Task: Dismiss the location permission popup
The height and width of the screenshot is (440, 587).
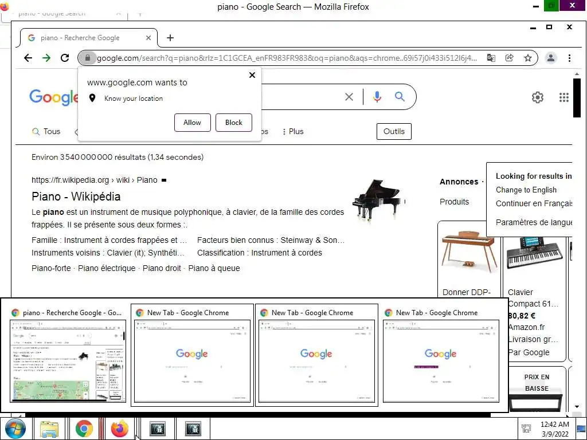Action: click(252, 75)
